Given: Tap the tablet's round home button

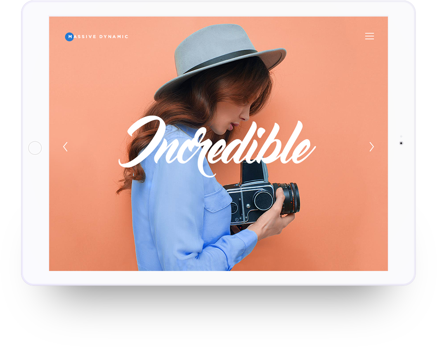Looking at the screenshot, I should (x=35, y=148).
